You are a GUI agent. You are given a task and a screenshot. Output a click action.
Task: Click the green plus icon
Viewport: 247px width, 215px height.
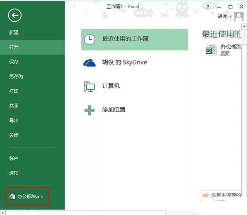coord(90,110)
